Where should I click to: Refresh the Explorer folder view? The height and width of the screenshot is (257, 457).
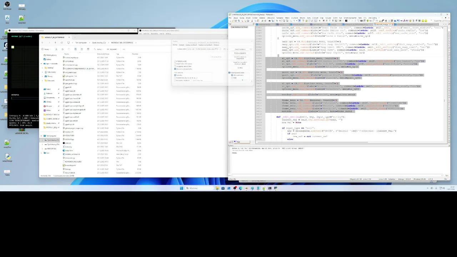62,42
